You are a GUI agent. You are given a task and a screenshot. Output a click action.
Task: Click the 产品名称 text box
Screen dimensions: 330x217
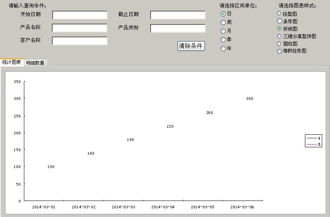coord(80,28)
